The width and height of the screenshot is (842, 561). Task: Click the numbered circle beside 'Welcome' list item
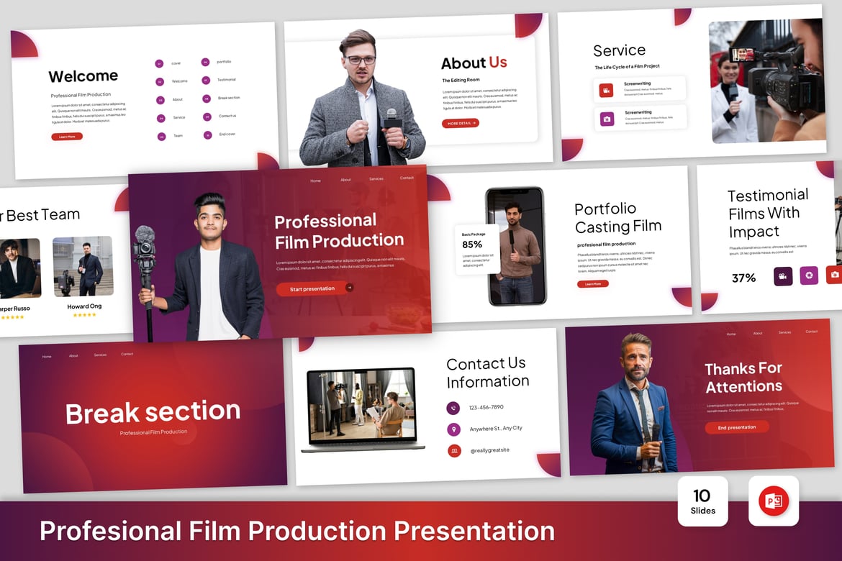160,82
